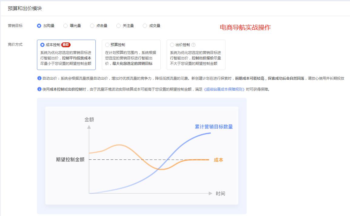This screenshot has height=216, width=350.
Task: Click the orange 成本 curve label
Action: (218, 160)
